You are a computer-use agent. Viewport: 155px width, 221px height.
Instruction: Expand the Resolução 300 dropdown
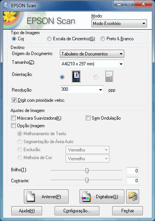(x=82, y=90)
